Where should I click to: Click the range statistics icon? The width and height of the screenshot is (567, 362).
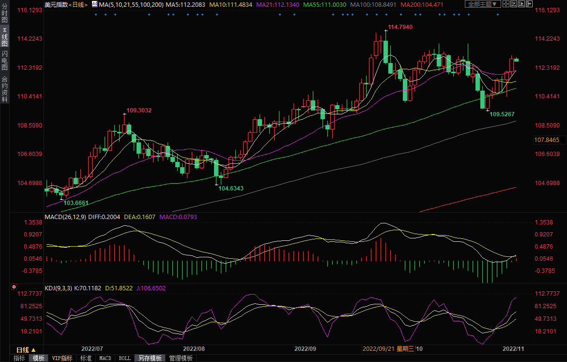[x=514, y=4]
